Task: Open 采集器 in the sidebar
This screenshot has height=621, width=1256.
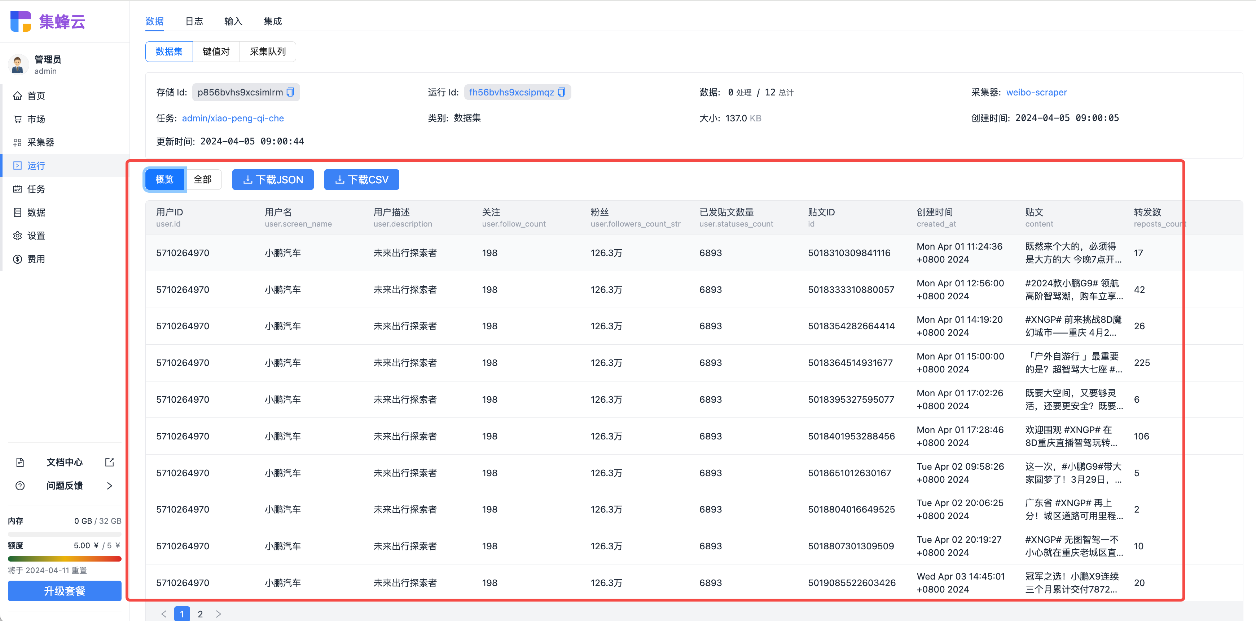Action: pos(65,143)
